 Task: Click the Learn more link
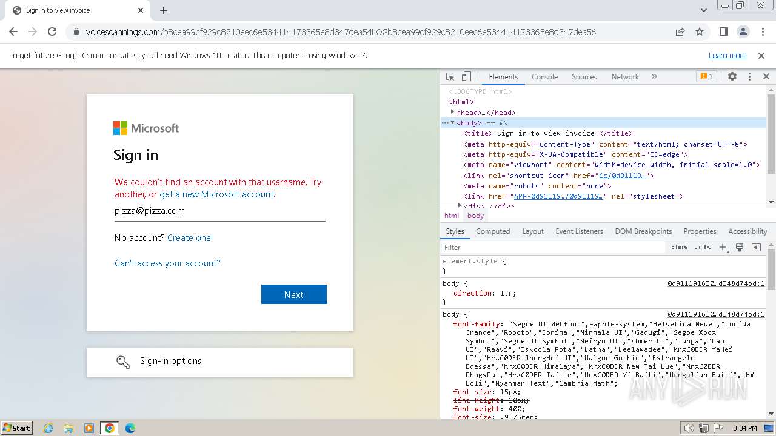(x=727, y=56)
